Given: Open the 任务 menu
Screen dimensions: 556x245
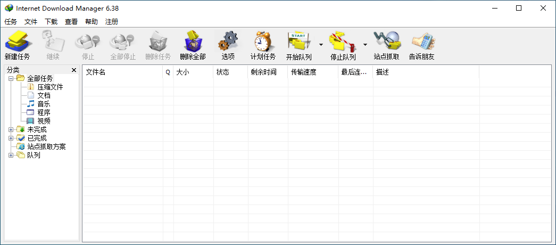Looking at the screenshot, I should tap(11, 22).
